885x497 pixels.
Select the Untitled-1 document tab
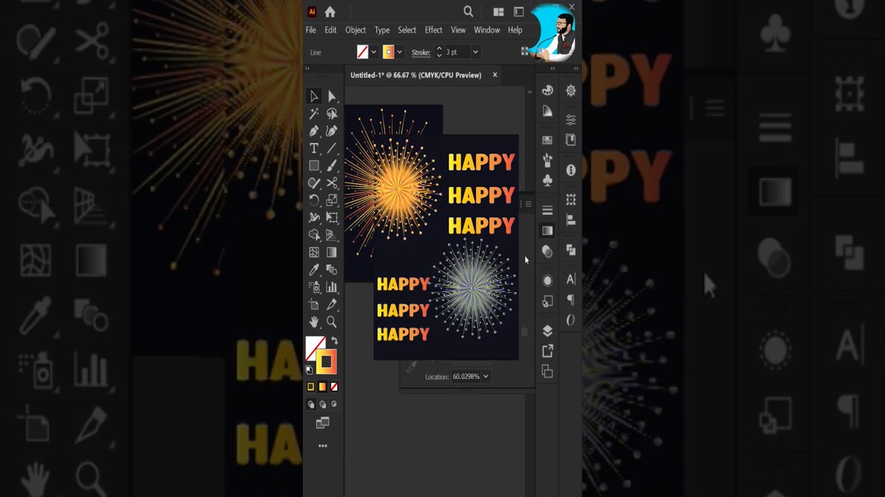(x=416, y=75)
